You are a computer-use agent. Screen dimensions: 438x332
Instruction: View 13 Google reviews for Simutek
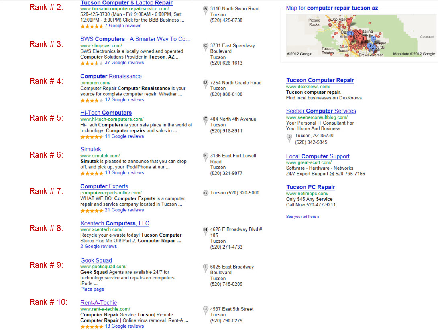[124, 173]
